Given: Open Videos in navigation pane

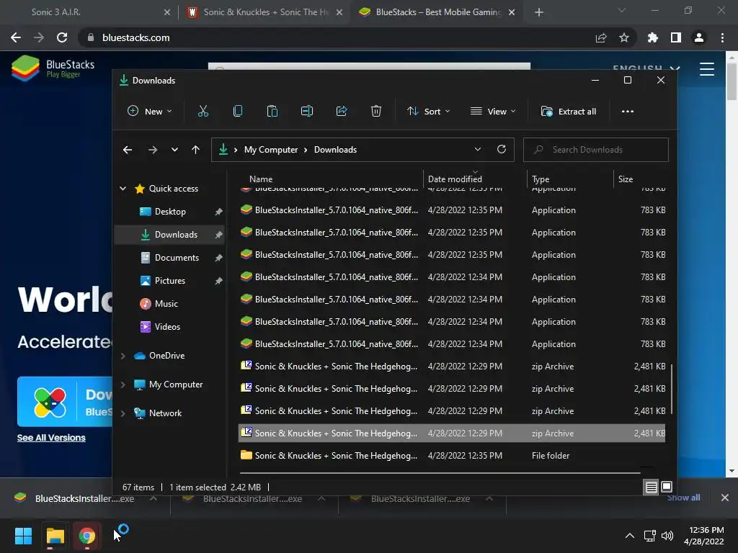Looking at the screenshot, I should (x=167, y=327).
